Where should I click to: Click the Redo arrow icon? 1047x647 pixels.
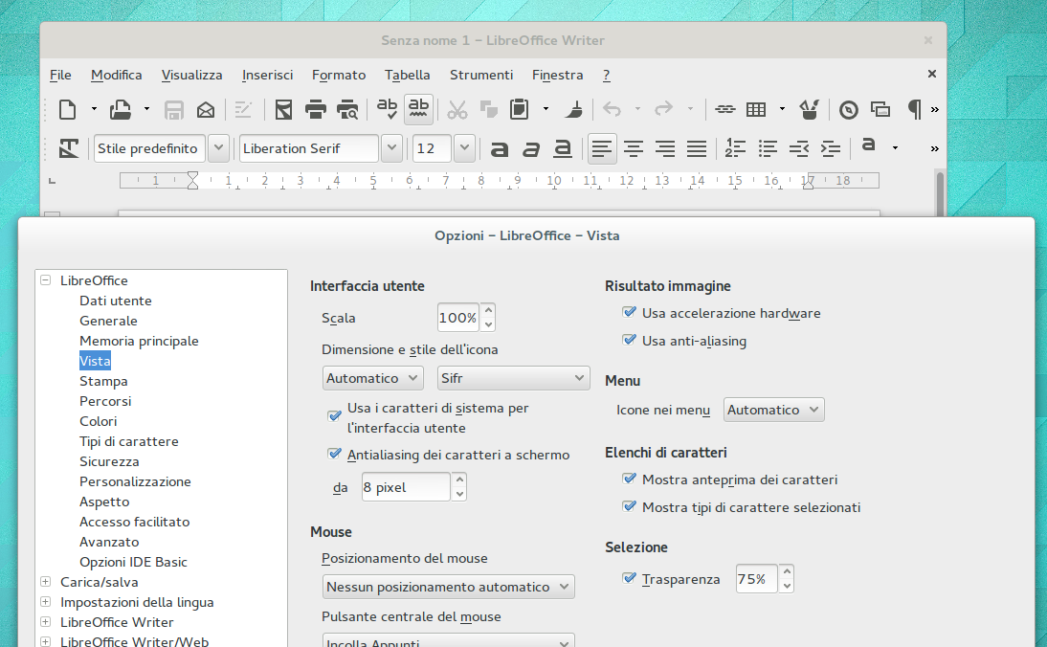pyautogui.click(x=664, y=109)
